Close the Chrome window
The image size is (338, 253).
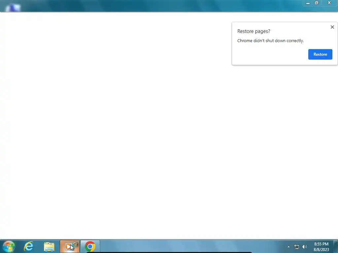(329, 3)
